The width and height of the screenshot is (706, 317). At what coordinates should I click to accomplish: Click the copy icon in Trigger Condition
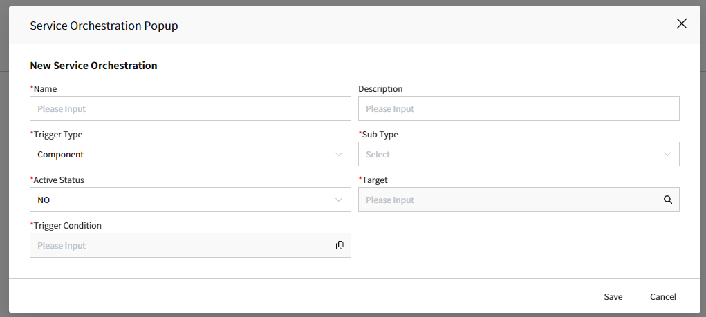340,245
